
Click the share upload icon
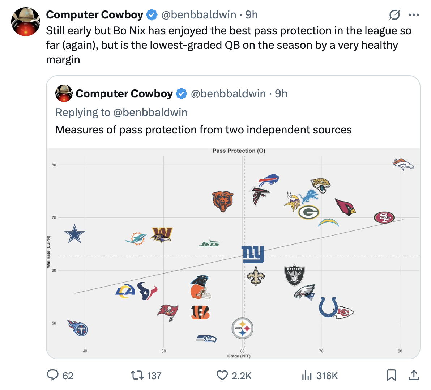tap(413, 375)
